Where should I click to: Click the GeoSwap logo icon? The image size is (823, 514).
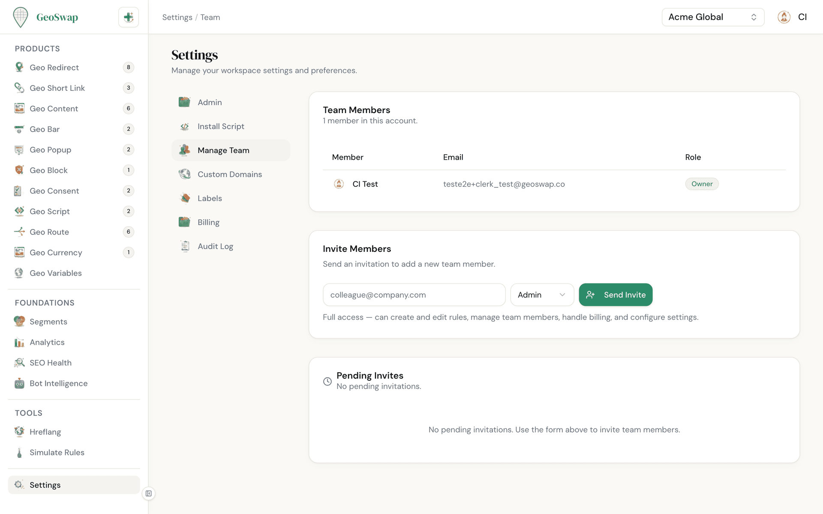coord(20,17)
